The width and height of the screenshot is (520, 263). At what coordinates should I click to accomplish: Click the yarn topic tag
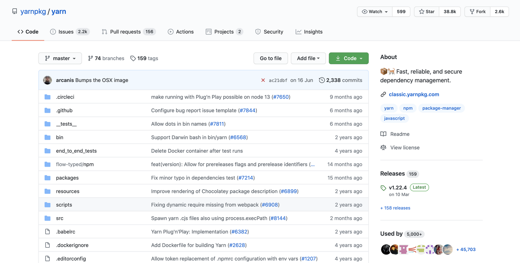[x=389, y=108]
